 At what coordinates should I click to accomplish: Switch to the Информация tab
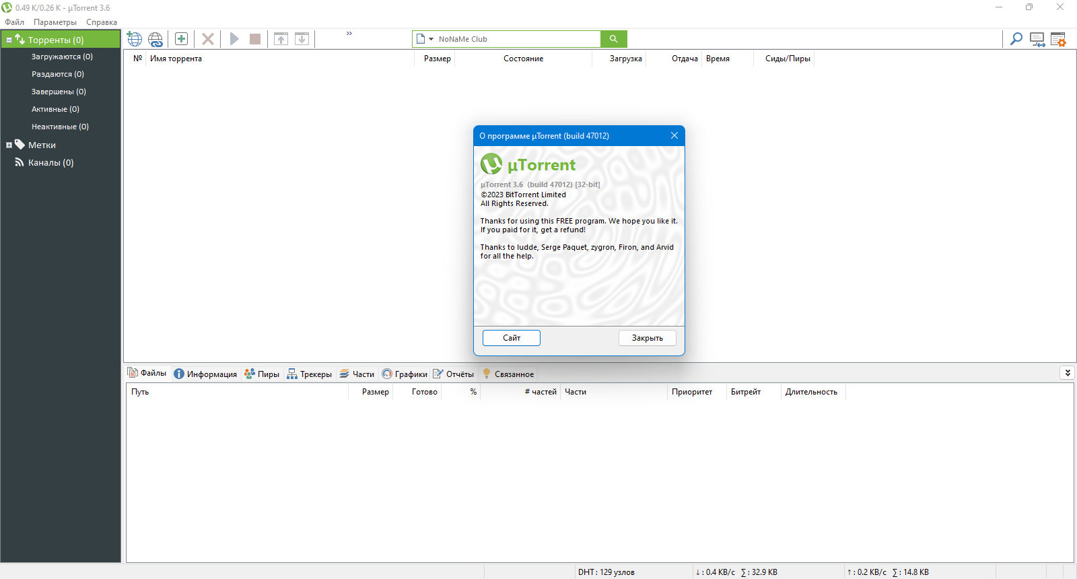pyautogui.click(x=205, y=374)
